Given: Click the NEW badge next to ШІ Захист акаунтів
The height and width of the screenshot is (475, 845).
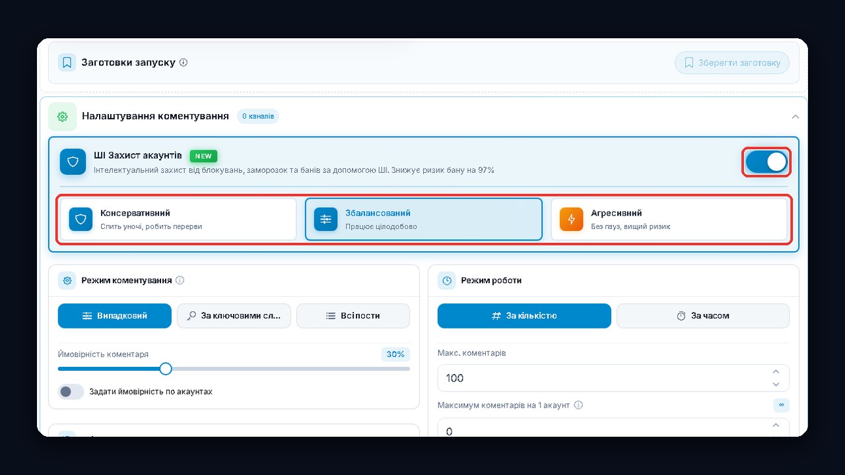Looking at the screenshot, I should [x=203, y=156].
